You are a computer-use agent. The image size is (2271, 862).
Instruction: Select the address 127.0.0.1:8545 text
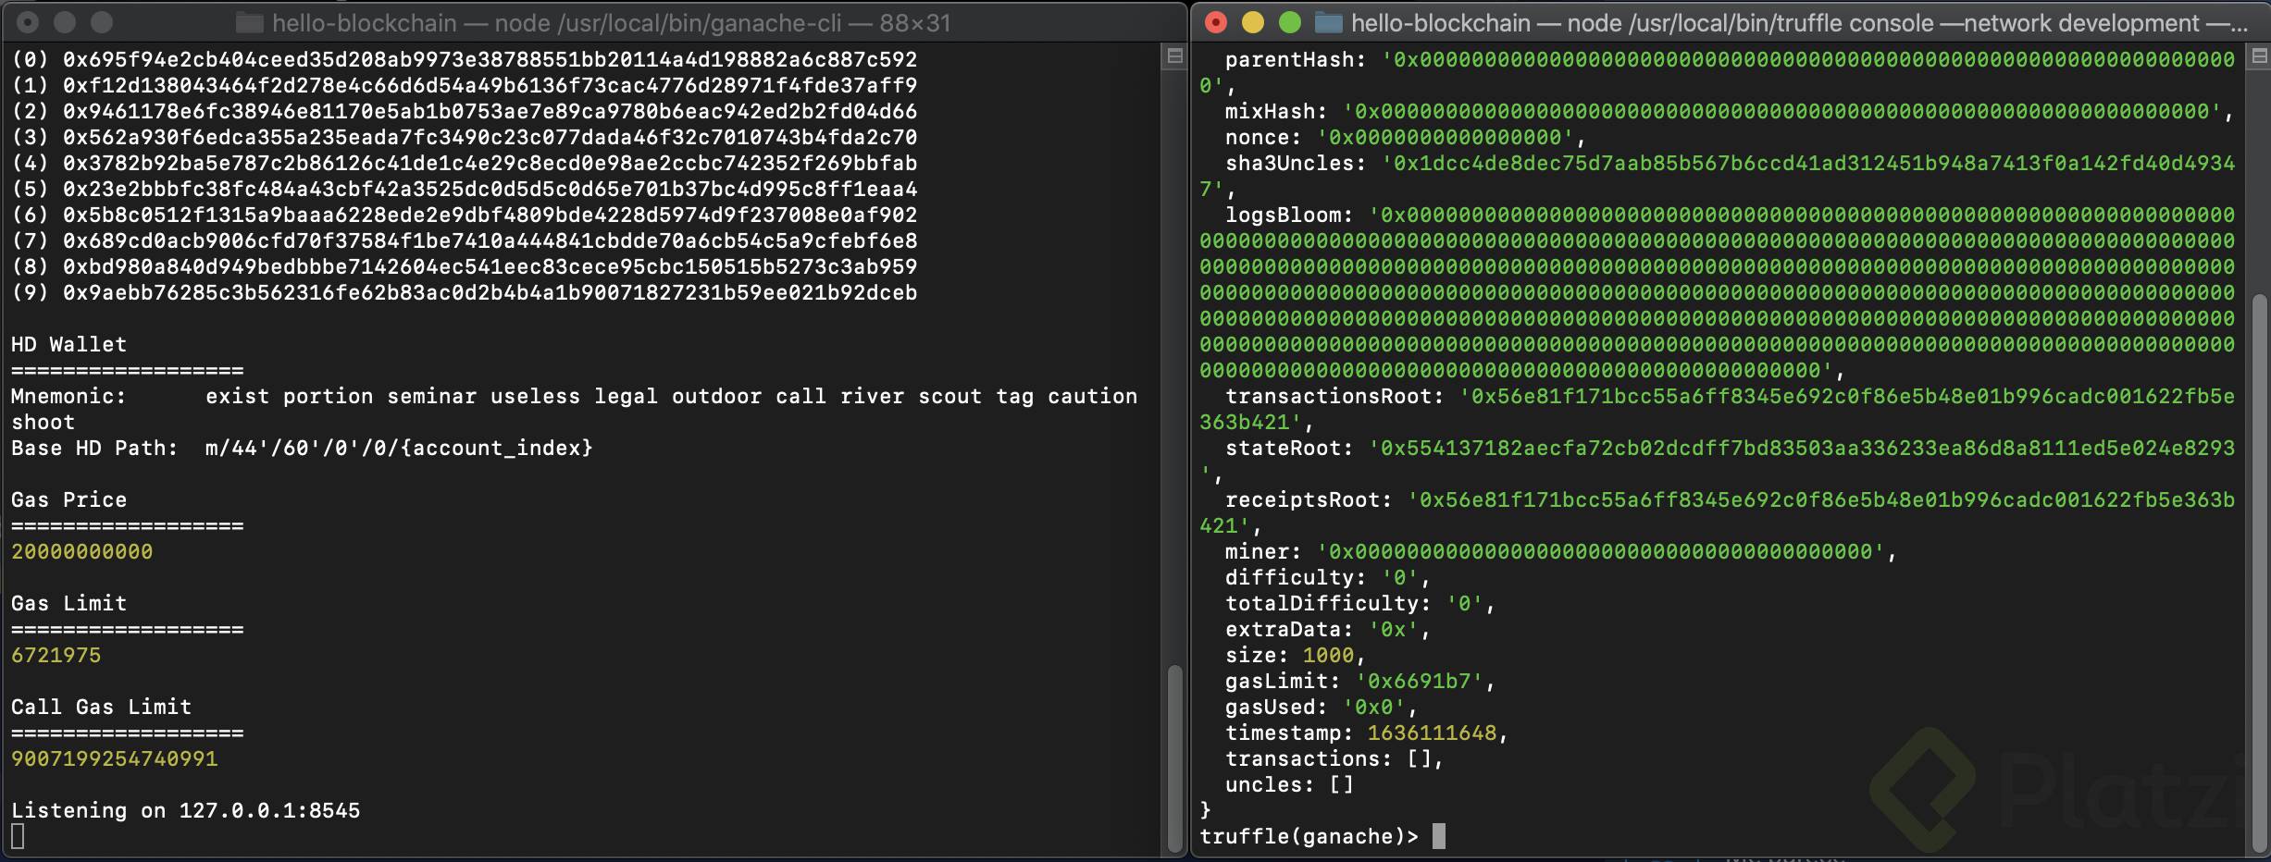[x=268, y=810]
